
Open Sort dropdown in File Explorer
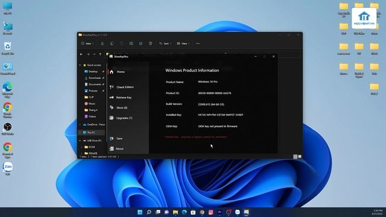click(165, 43)
